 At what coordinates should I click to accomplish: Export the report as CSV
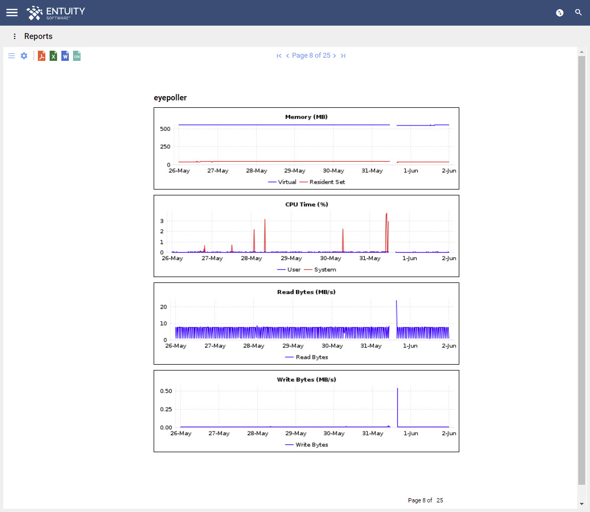coord(77,56)
